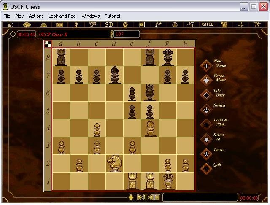Open the Actions menu

click(36, 16)
